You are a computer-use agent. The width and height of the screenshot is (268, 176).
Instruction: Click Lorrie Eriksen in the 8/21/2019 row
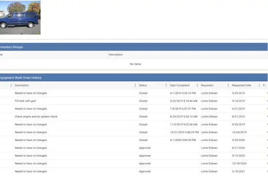[x=209, y=117]
